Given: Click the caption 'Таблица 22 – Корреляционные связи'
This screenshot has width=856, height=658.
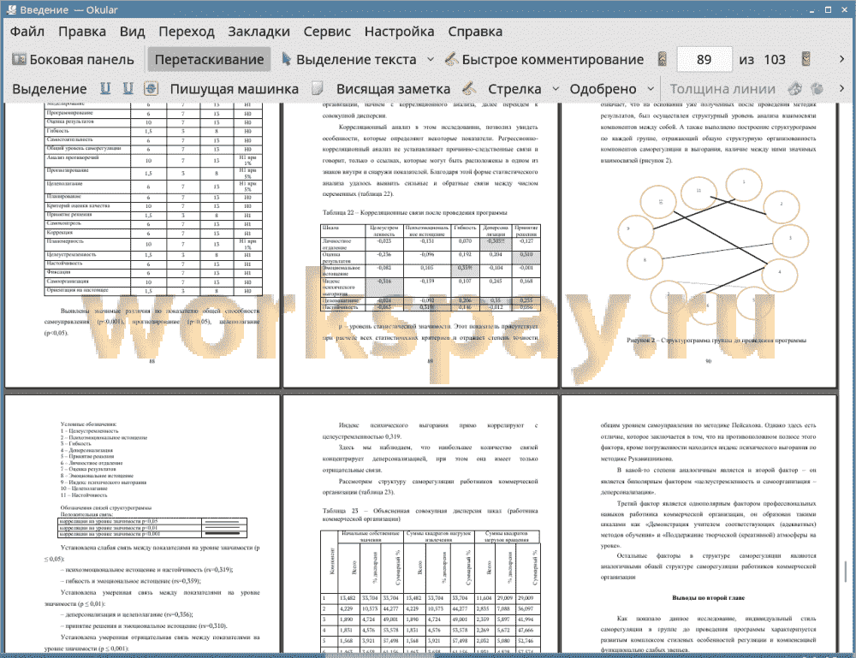Looking at the screenshot, I should click(415, 213).
